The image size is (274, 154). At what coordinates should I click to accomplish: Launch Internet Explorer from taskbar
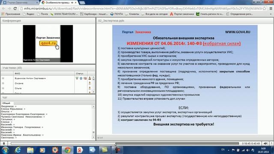pos(18,150)
